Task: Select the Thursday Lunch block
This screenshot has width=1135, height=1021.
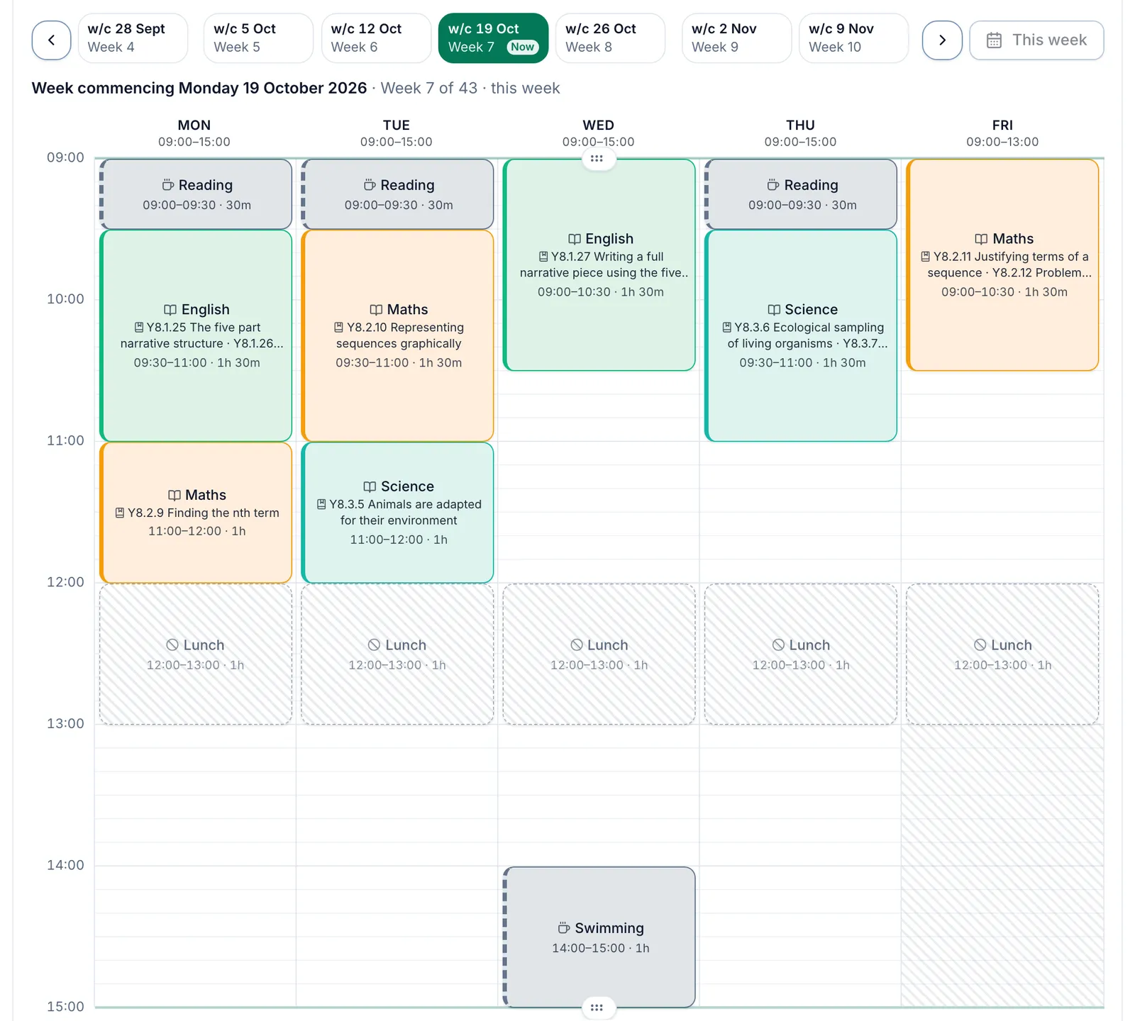Action: [x=801, y=654]
